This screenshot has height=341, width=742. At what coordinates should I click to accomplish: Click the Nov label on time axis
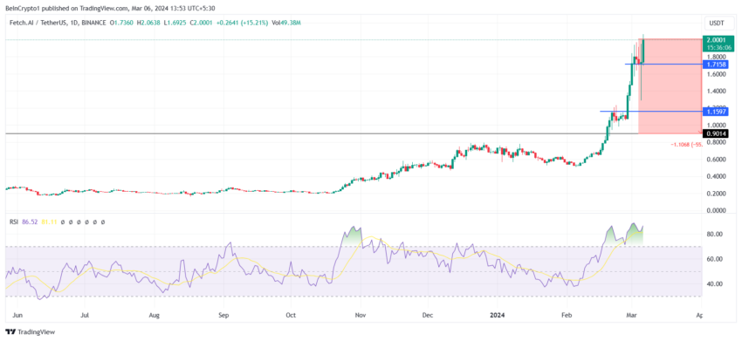pos(361,314)
